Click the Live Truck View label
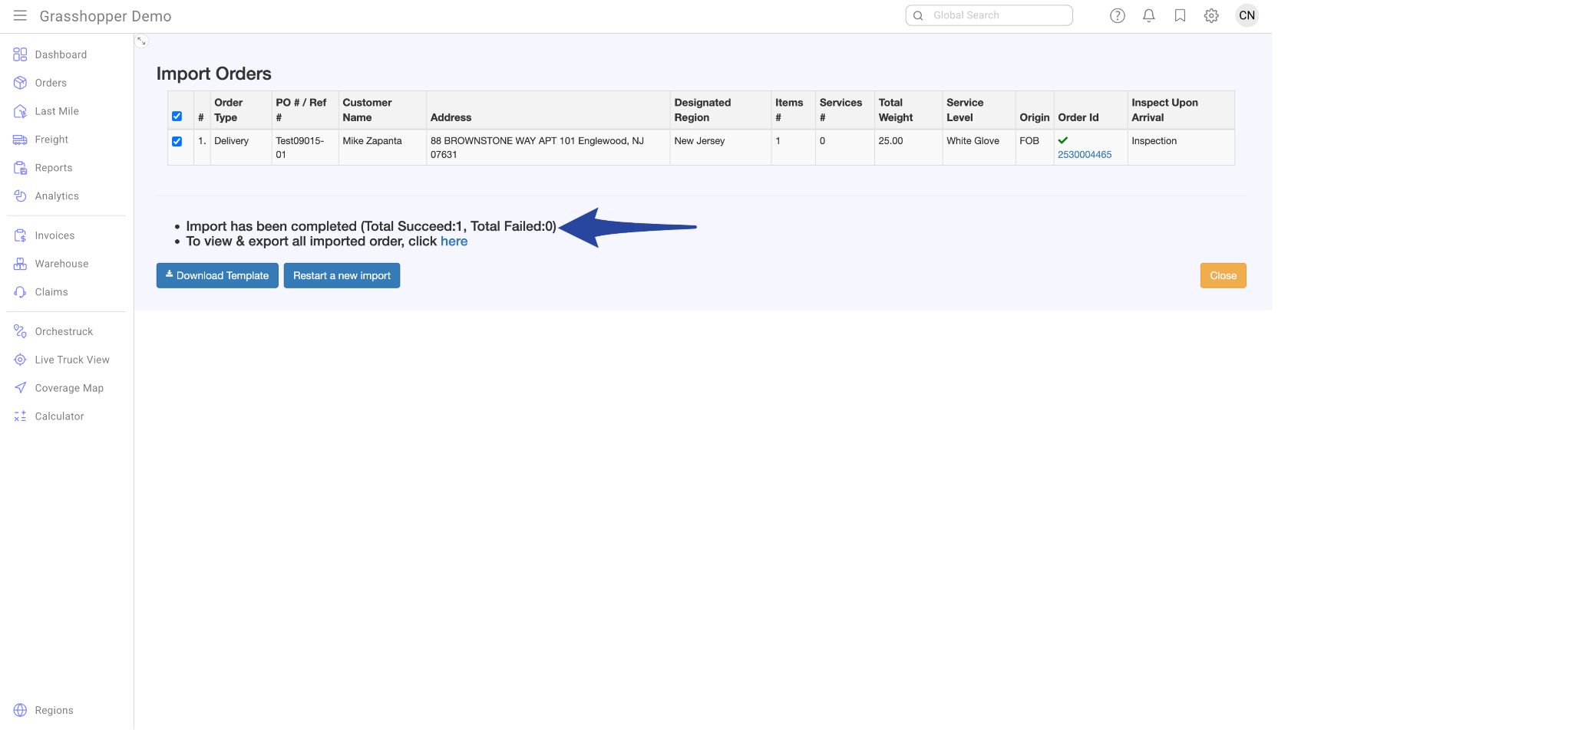 tap(72, 360)
